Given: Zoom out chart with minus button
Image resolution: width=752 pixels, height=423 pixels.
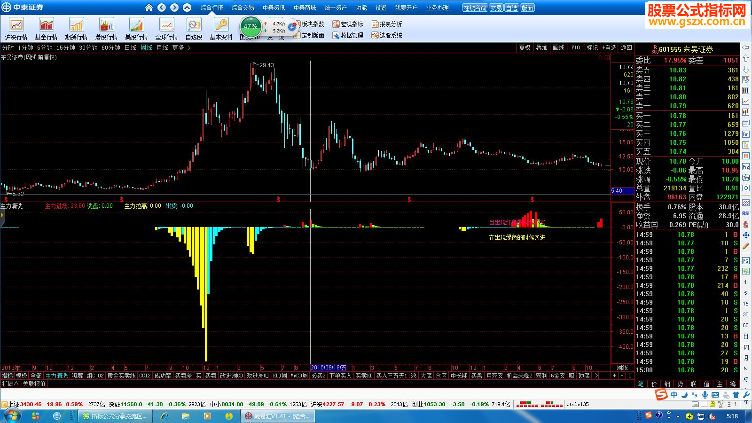Looking at the screenshot, I should tap(622, 376).
